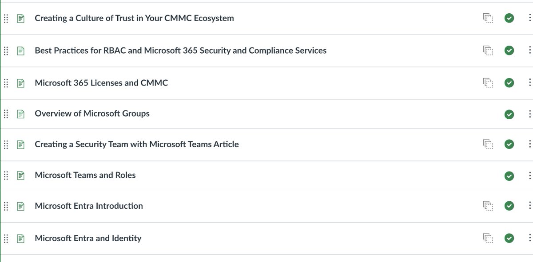533x262 pixels.
Task: Open options menu for Microsoft Teams and Roles
Action: [529, 176]
